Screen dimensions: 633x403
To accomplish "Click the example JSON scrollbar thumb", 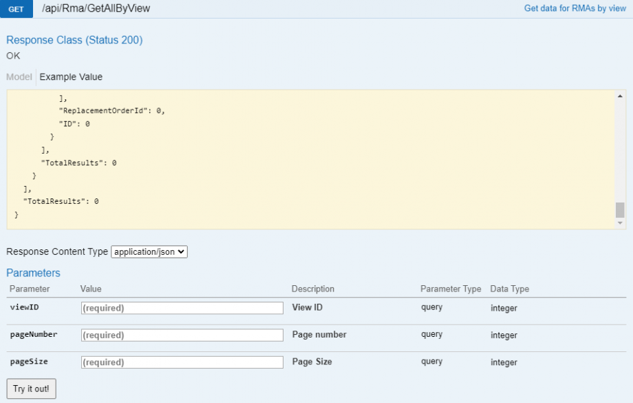I will (x=620, y=210).
